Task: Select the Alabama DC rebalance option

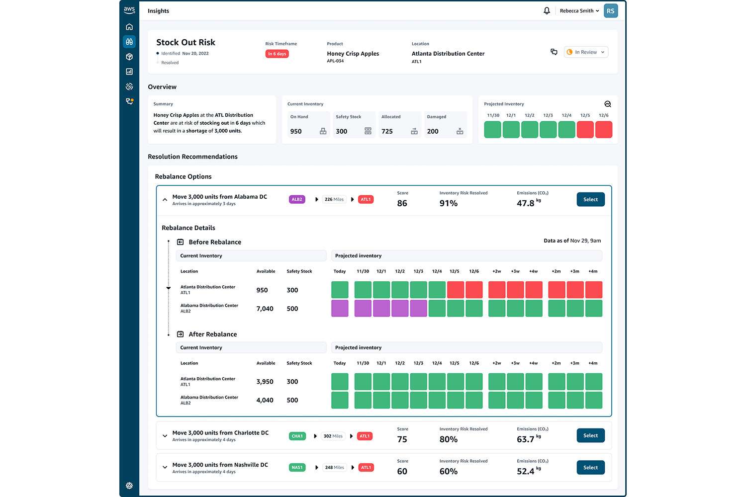Action: click(x=590, y=199)
